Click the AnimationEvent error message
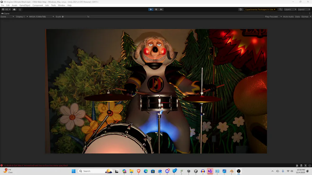Screen dimensions: 312x175 [36, 165]
